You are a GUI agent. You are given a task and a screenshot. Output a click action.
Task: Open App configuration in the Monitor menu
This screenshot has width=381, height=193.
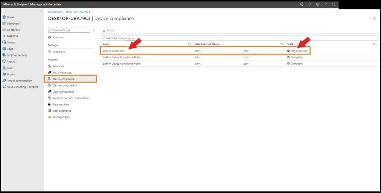pyautogui.click(x=63, y=92)
